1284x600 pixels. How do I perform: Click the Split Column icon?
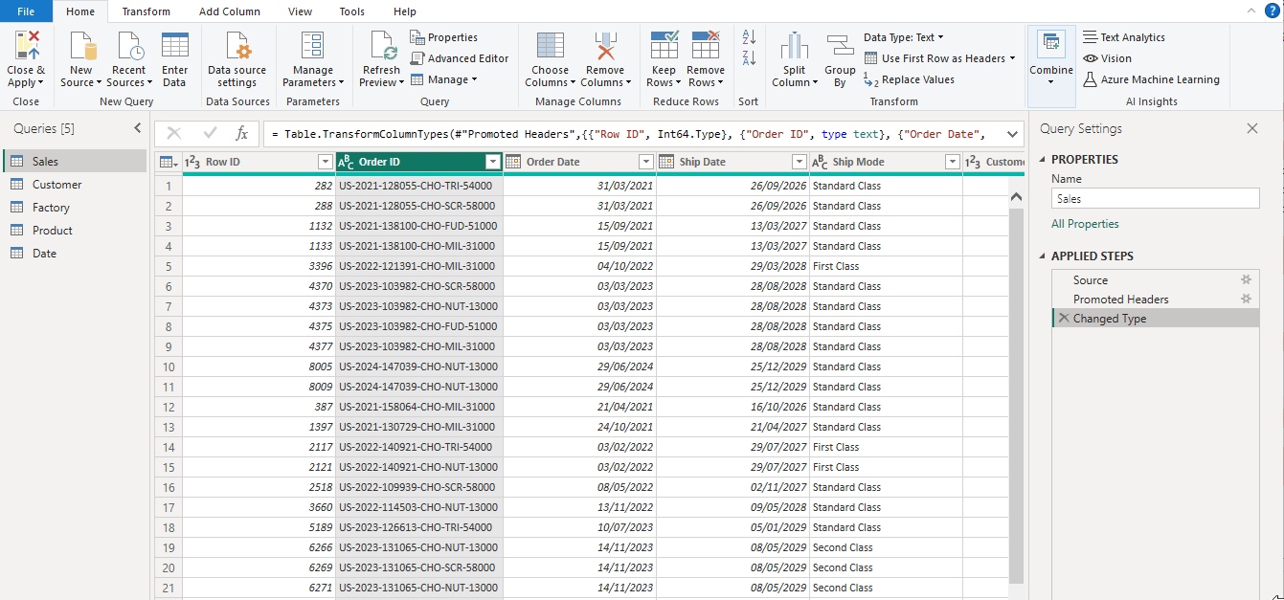(794, 45)
